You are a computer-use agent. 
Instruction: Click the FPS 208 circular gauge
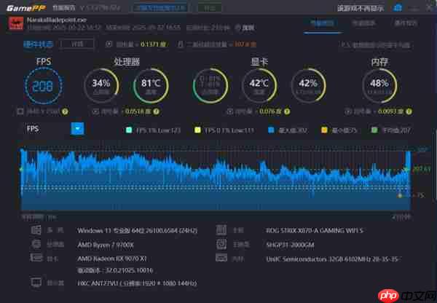(x=43, y=85)
